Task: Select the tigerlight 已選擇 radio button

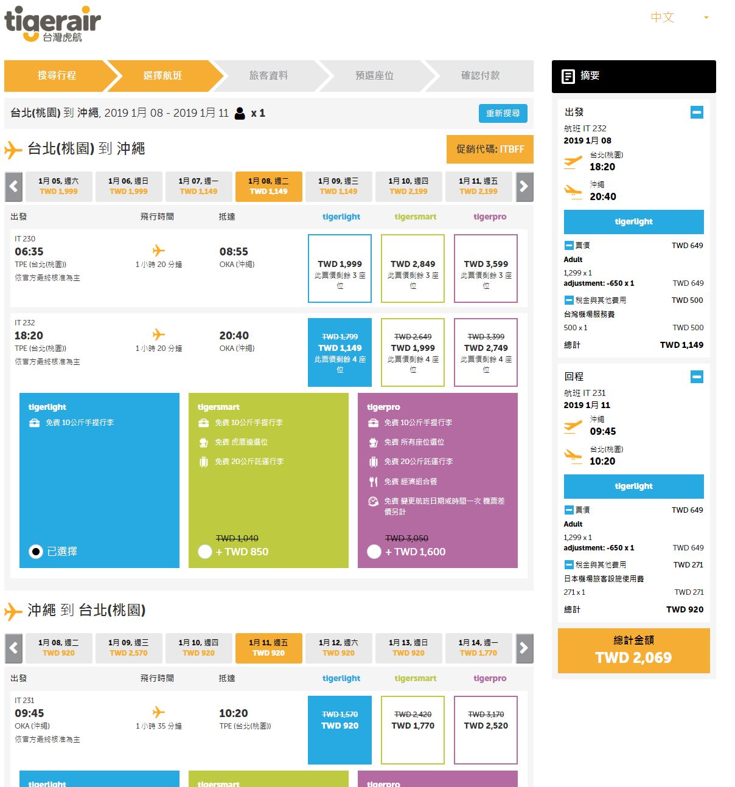Action: point(36,552)
